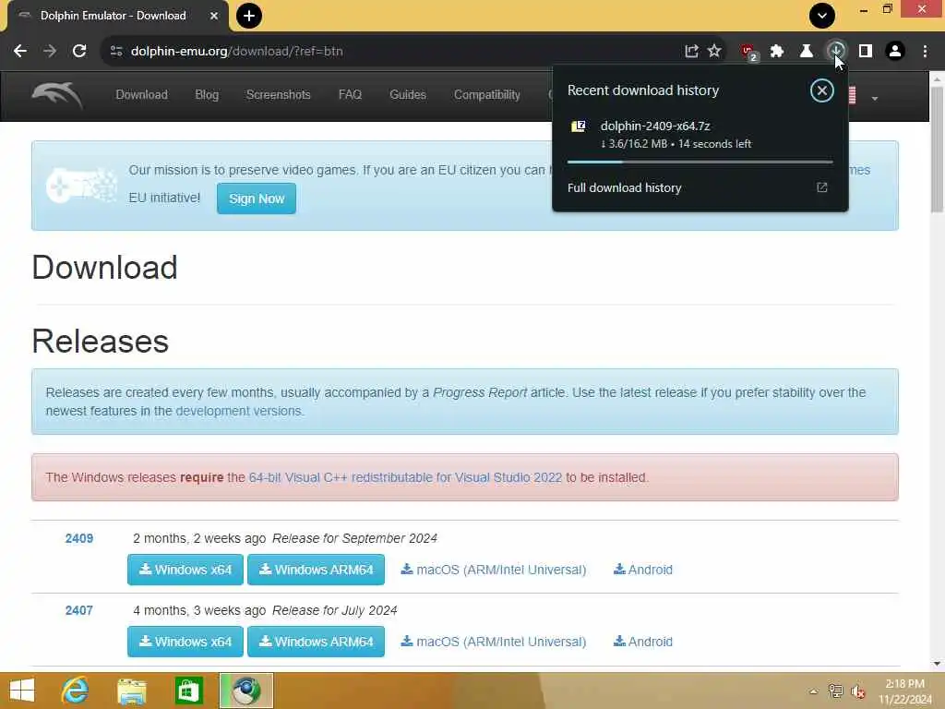Click the active browser taskbar icon
This screenshot has height=709, width=945.
(x=245, y=691)
